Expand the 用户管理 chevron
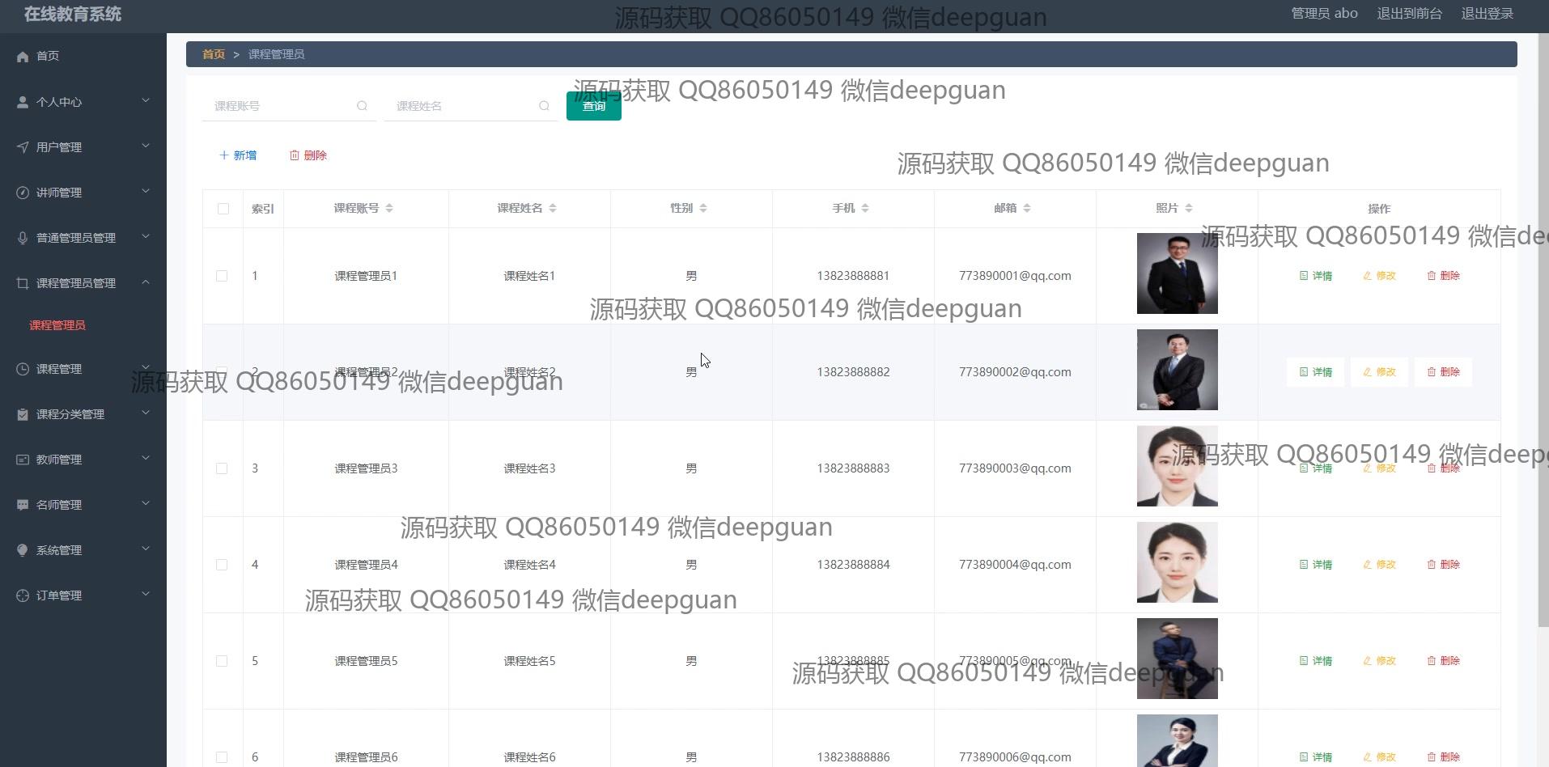1549x767 pixels. tap(146, 146)
